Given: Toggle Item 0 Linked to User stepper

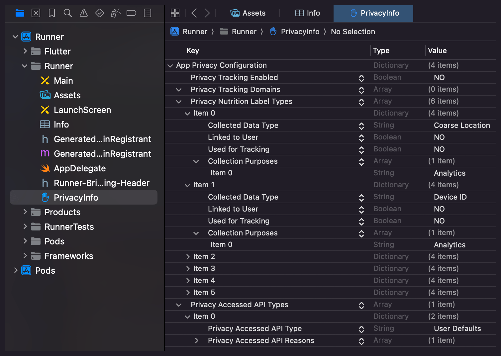Looking at the screenshot, I should tap(361, 138).
